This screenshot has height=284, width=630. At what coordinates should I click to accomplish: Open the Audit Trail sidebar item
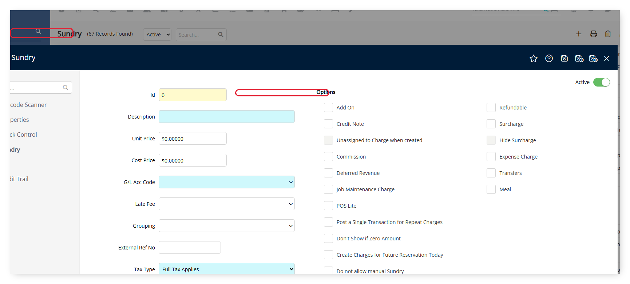point(19,179)
